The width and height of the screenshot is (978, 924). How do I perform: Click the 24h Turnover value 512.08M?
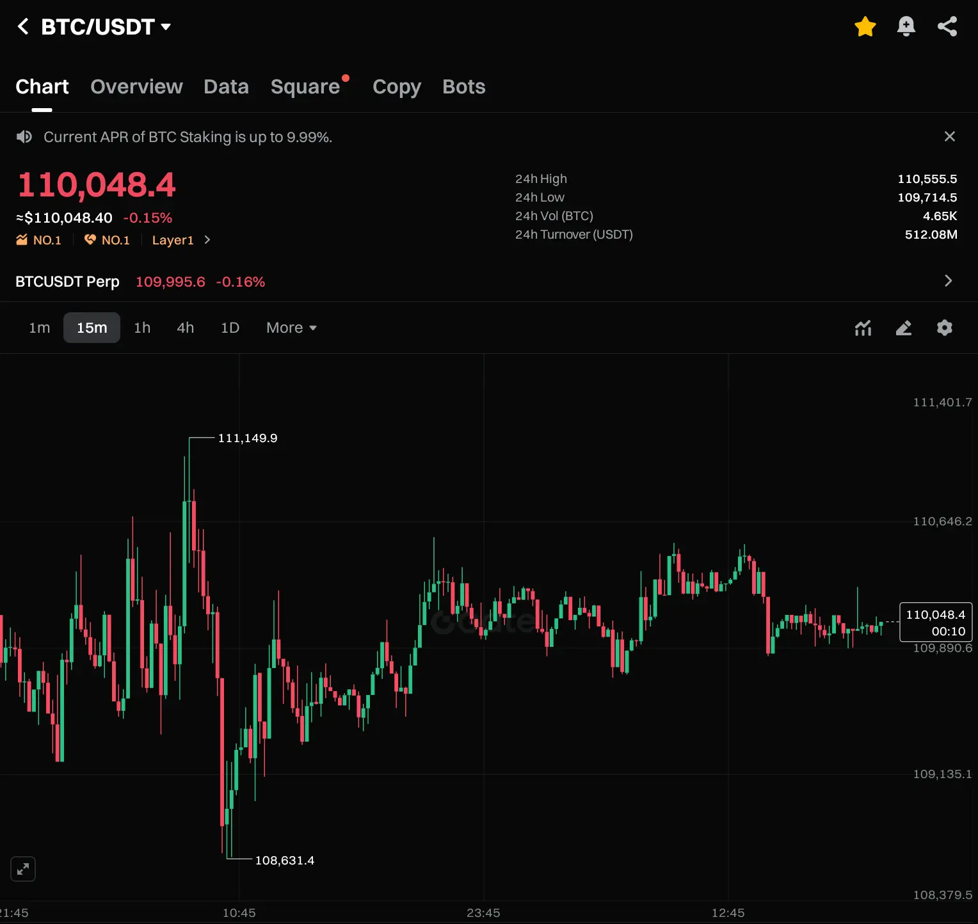coord(931,235)
